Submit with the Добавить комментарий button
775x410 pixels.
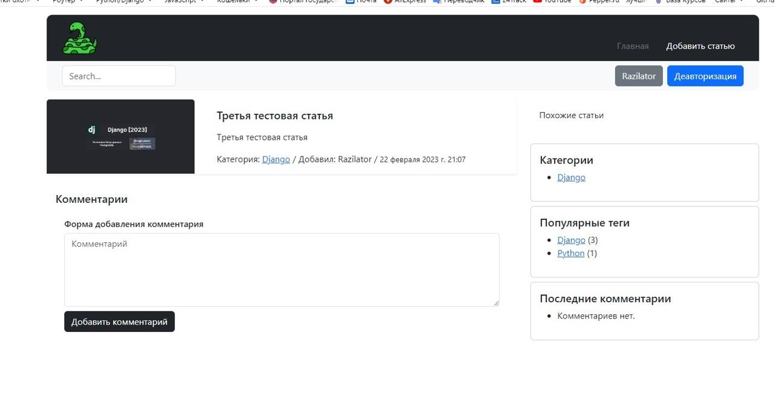(119, 322)
